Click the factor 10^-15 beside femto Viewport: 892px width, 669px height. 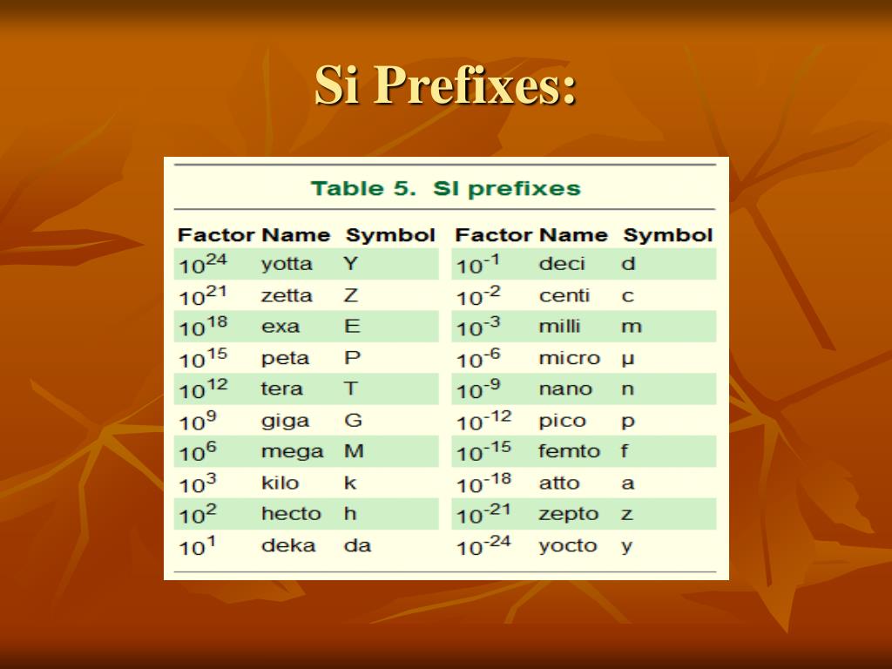pyautogui.click(x=484, y=452)
